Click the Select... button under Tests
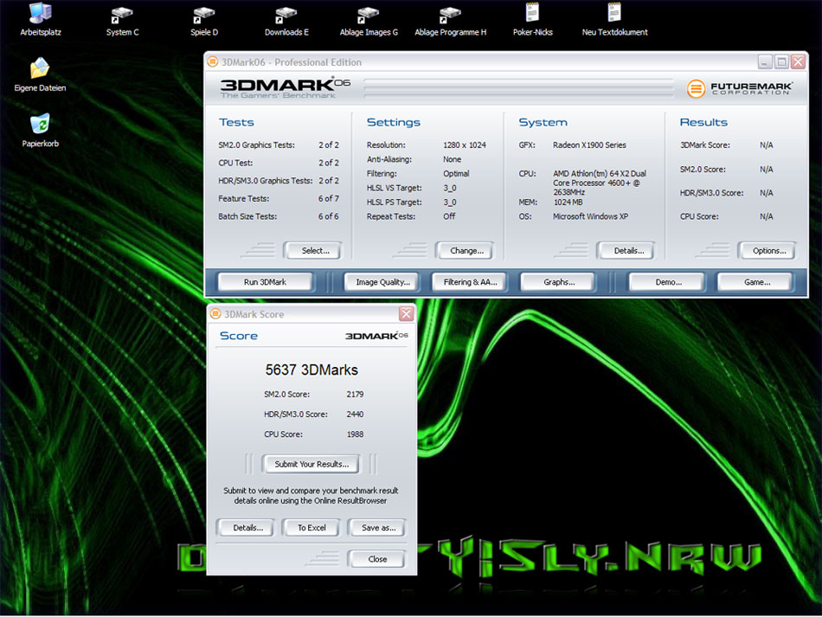The height and width of the screenshot is (617, 822). point(312,251)
